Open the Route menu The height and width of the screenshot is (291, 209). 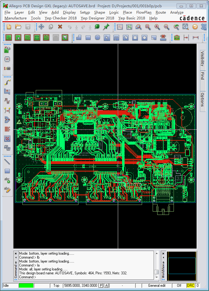(161, 12)
